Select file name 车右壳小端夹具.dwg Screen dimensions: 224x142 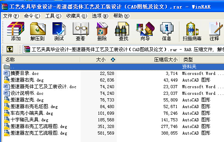tap(32, 113)
